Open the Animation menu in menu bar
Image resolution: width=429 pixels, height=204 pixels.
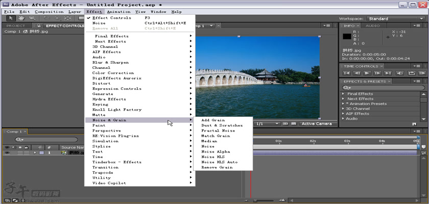118,12
